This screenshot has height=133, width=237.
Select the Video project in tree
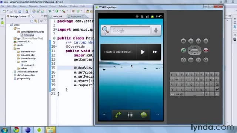[x=16, y=25]
